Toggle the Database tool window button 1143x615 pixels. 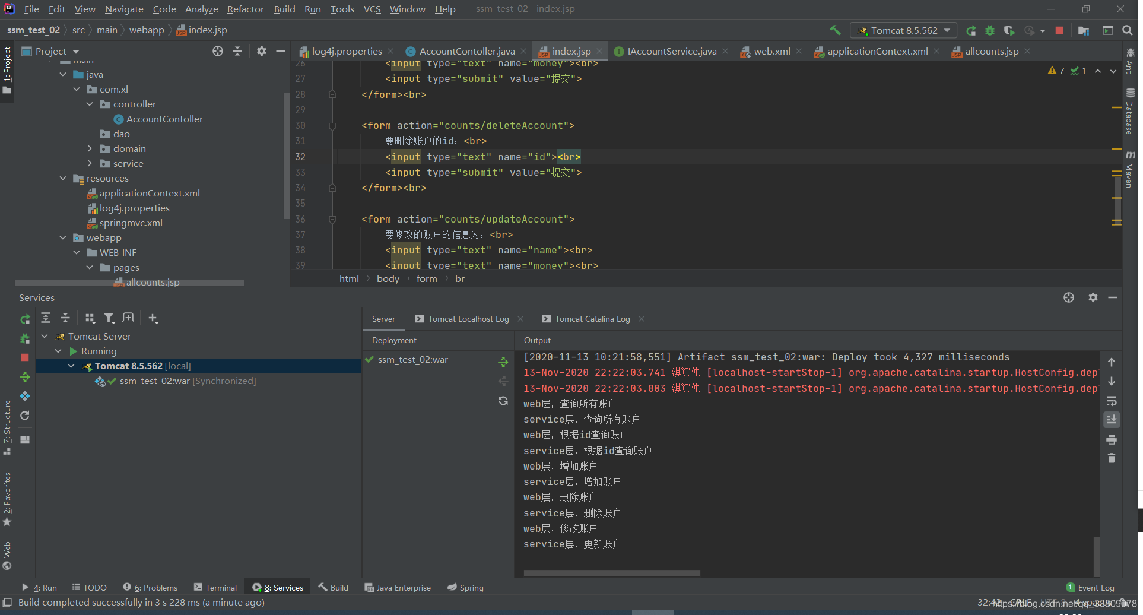click(x=1130, y=111)
